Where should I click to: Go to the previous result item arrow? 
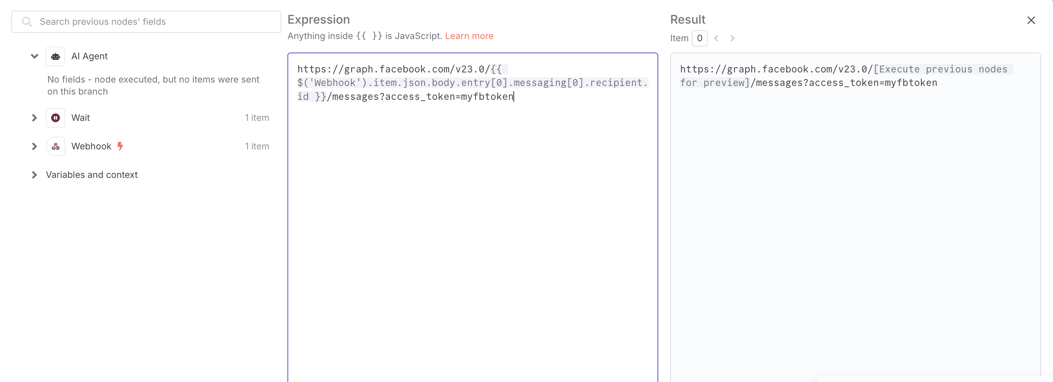click(716, 38)
